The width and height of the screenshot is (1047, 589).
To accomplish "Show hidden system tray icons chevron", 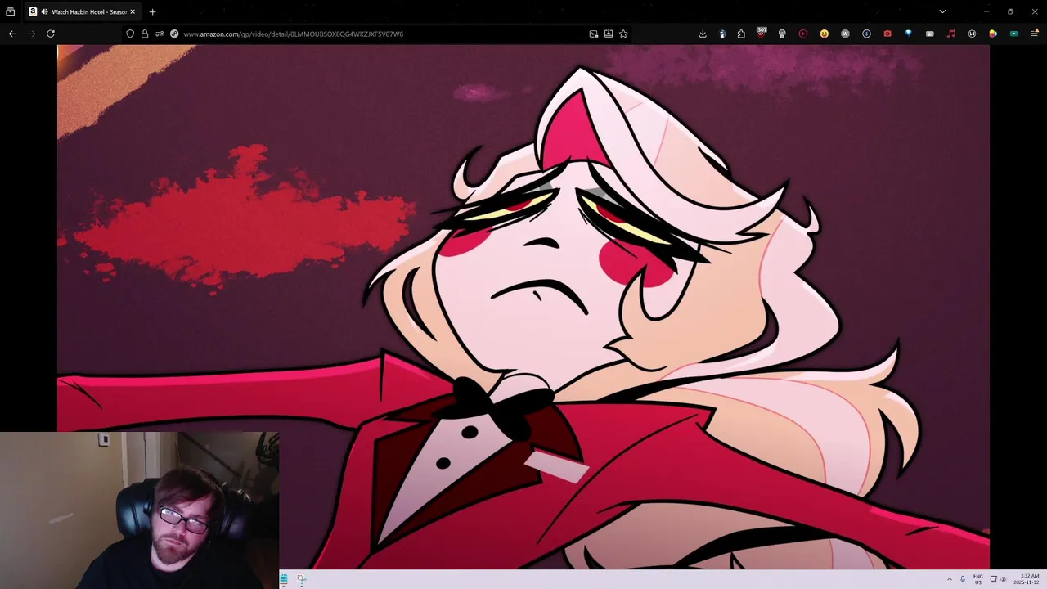I will pos(950,579).
